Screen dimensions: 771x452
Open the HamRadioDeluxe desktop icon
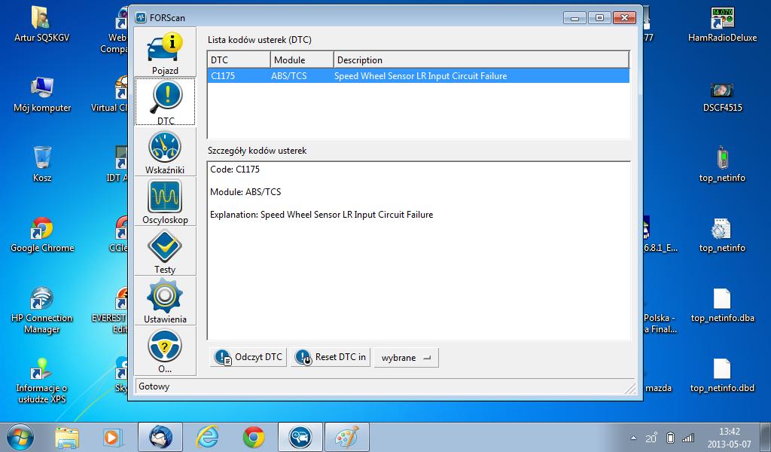[x=721, y=23]
